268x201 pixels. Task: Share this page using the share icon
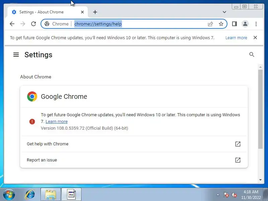[x=210, y=24]
